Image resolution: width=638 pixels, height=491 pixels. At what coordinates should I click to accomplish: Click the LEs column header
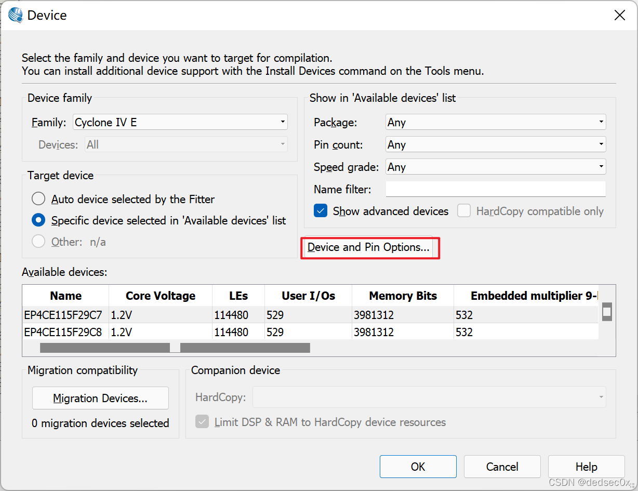238,296
